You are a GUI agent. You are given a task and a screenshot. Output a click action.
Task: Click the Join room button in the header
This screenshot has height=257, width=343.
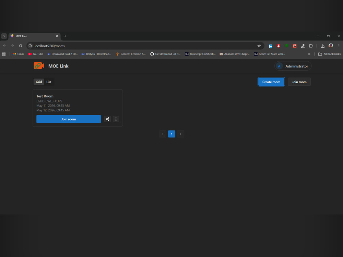299,82
